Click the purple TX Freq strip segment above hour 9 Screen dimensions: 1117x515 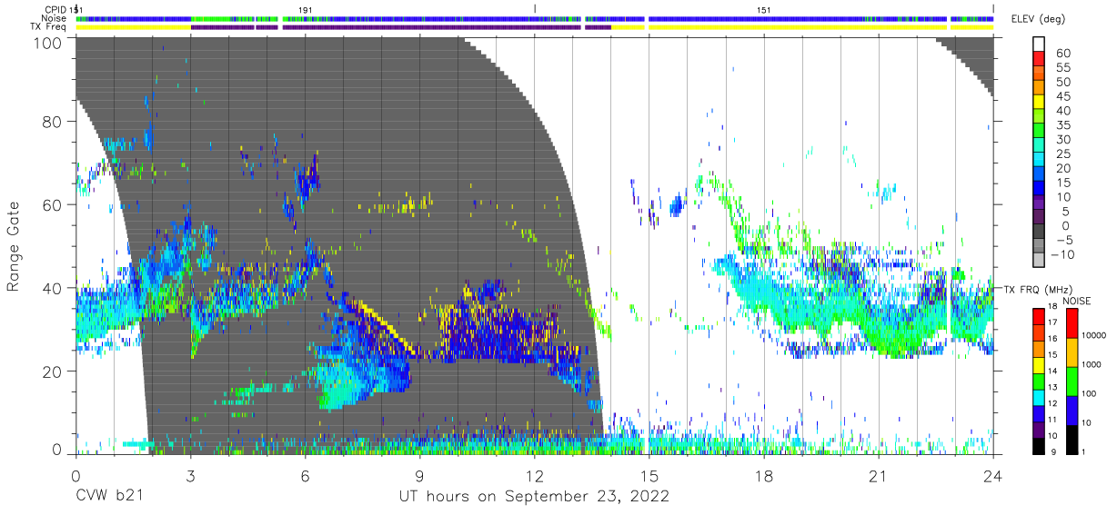[431, 27]
